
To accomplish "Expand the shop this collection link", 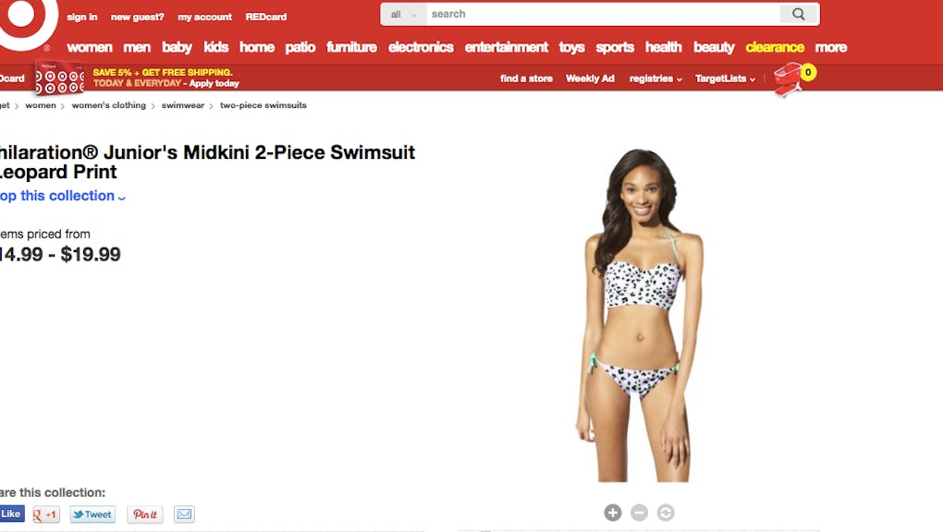I will tap(63, 196).
